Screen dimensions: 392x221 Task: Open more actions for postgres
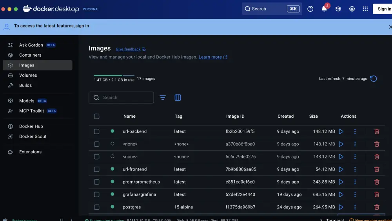coord(355,207)
